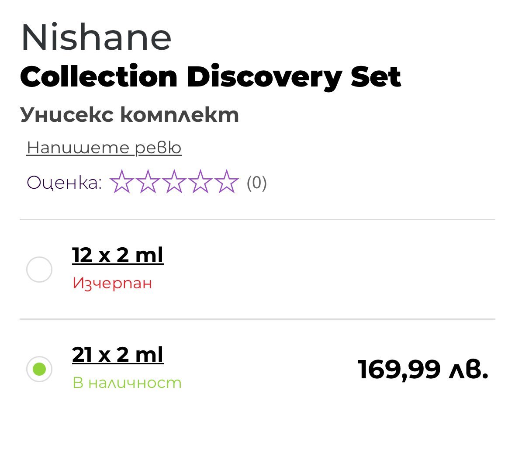This screenshot has height=460, width=515.
Task: Select the 12 x 2 ml radio button
Action: coord(39,270)
